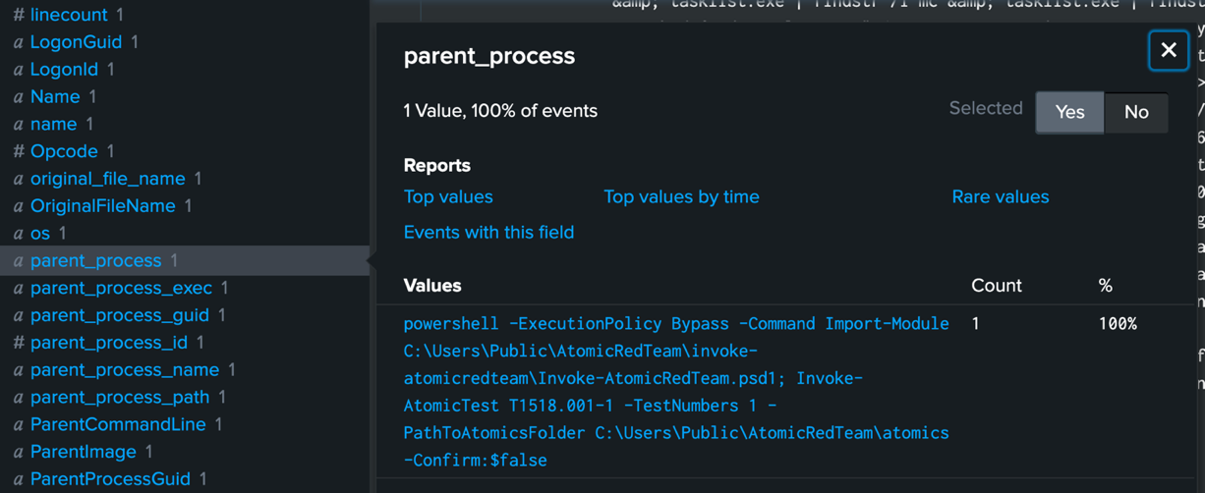This screenshot has height=493, width=1205.
Task: Click the 100% percentage value
Action: pos(1118,323)
